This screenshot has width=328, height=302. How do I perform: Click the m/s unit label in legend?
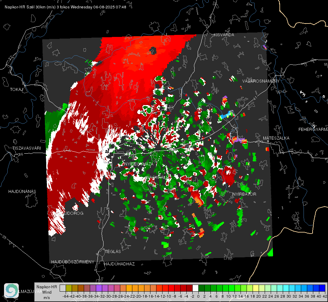click(47, 298)
